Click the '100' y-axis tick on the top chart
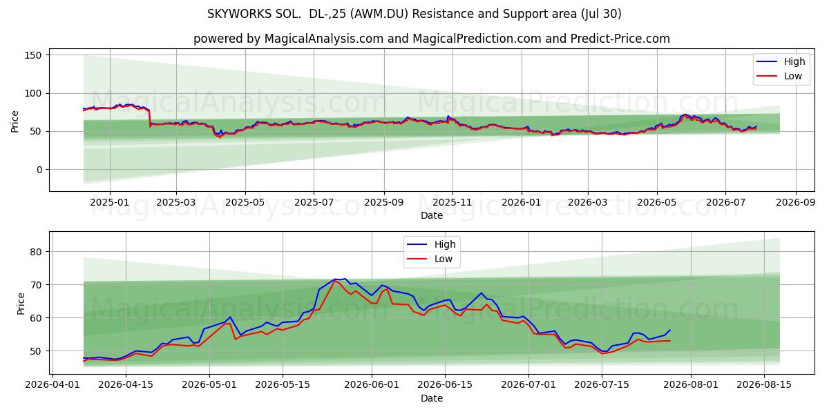829x414 pixels. (35, 93)
